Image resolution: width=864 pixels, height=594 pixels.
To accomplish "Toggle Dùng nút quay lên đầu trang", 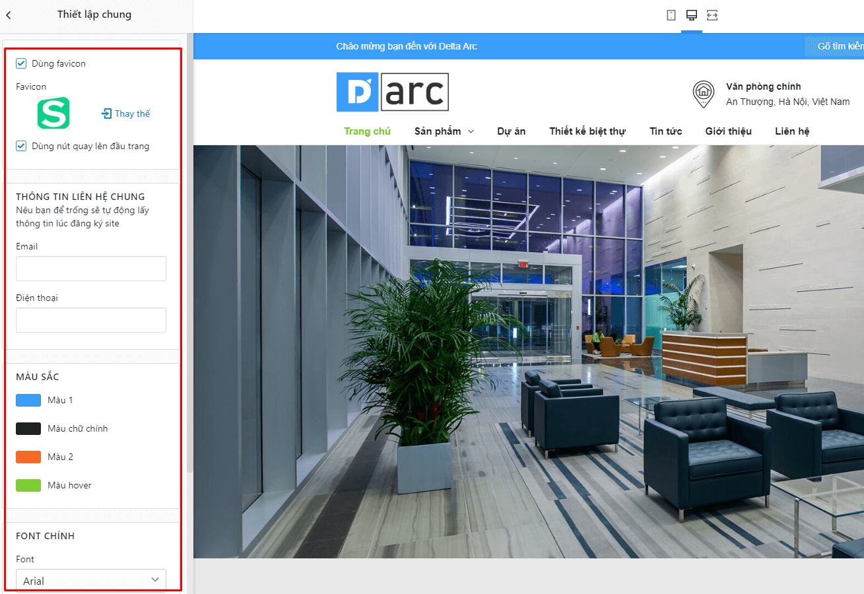I will 21,146.
